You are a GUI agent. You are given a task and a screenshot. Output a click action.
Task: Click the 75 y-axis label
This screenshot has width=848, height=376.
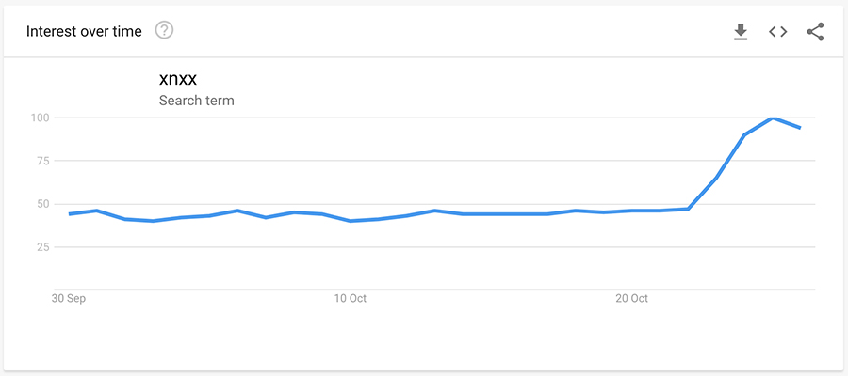(41, 161)
